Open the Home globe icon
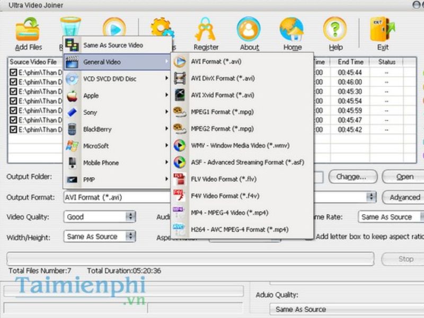424x318 pixels. (292, 31)
